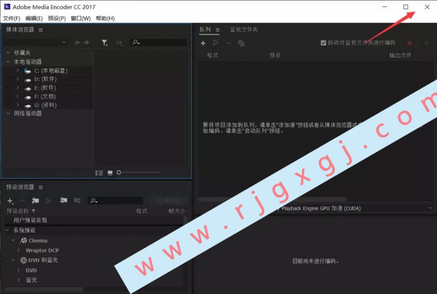Export presets using the export icon
This screenshot has height=294, width=437.
click(x=77, y=201)
